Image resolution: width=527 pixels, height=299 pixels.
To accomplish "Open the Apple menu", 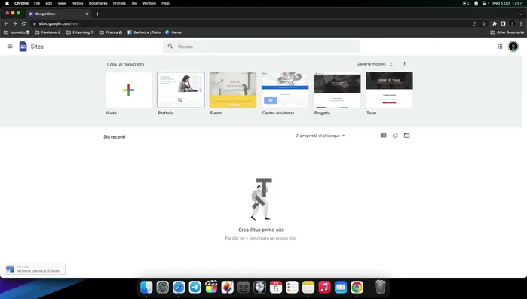I will (7, 3).
